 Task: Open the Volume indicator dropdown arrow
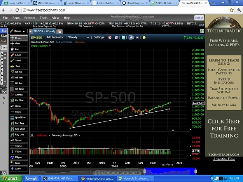coord(49,135)
